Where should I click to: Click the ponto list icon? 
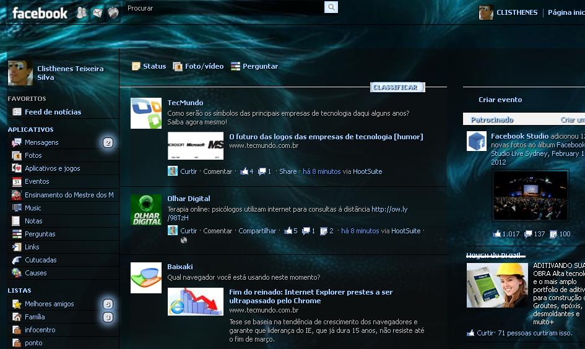coord(17,343)
